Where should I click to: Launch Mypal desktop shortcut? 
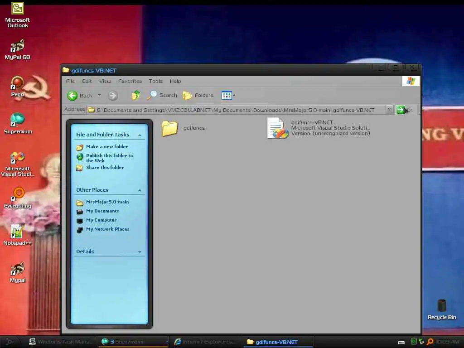(18, 272)
